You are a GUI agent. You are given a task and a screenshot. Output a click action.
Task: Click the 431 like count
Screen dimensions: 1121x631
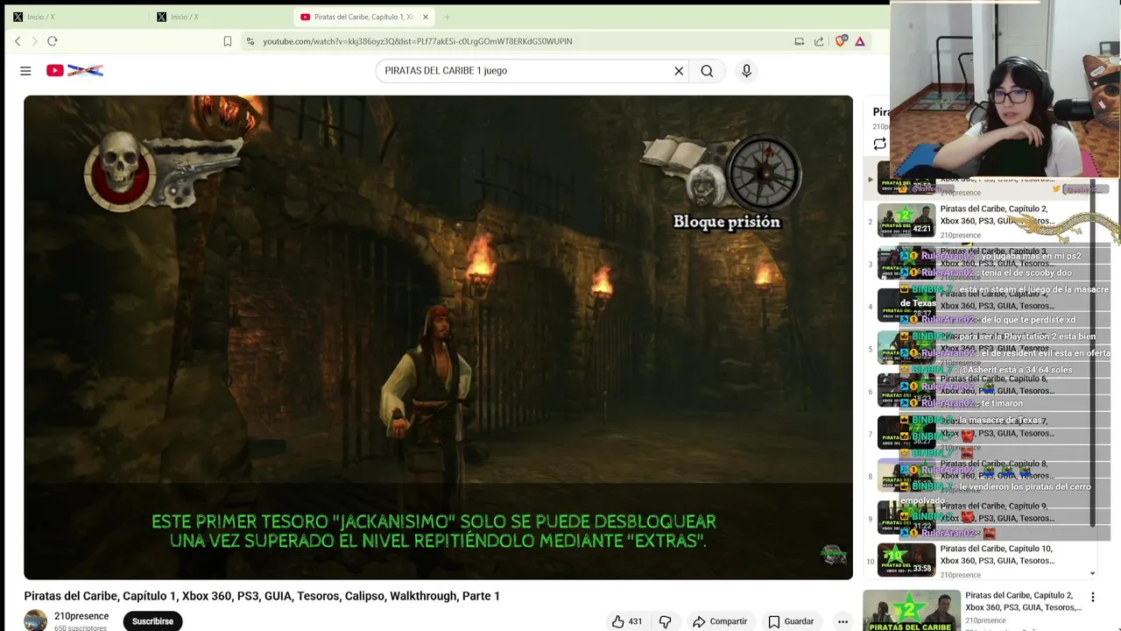[635, 621]
